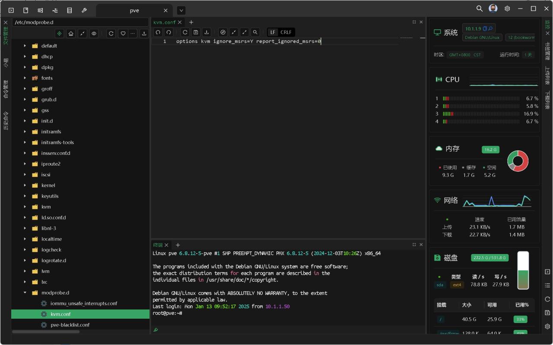Switch to the kvm.conf editor tab
Image resolution: width=553 pixels, height=345 pixels.
164,22
